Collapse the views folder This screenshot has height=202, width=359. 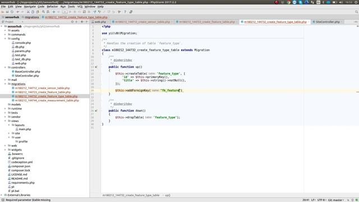(5, 121)
